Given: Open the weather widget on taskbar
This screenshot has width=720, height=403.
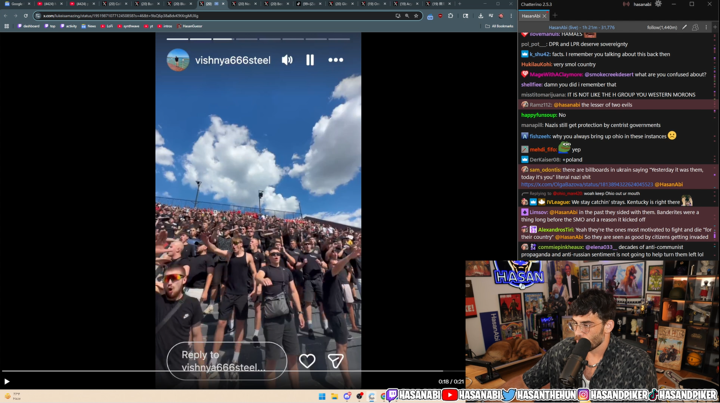Looking at the screenshot, I should pyautogui.click(x=13, y=396).
